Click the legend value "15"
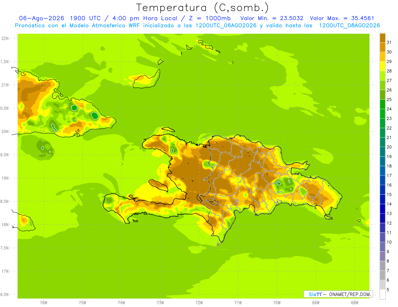Viewport: 398px width, 307px height. (389, 195)
